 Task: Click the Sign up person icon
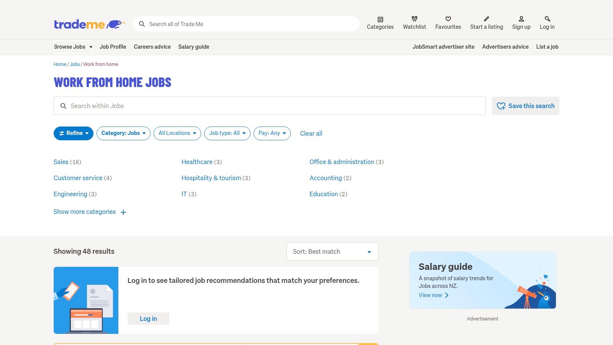click(521, 18)
